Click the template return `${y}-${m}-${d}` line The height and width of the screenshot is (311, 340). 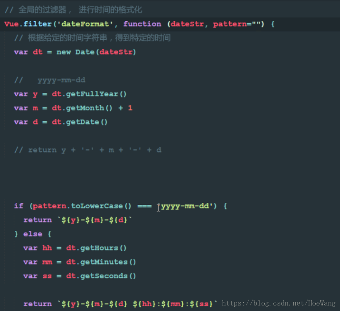click(78, 220)
